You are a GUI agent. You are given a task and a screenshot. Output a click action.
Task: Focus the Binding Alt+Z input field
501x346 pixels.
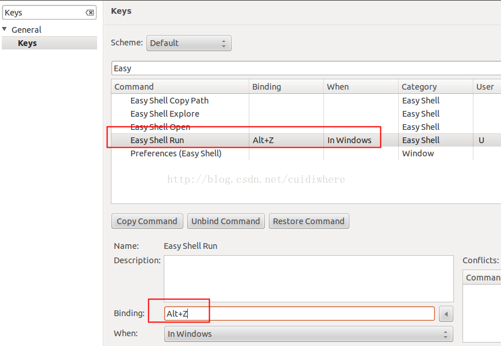(x=299, y=314)
